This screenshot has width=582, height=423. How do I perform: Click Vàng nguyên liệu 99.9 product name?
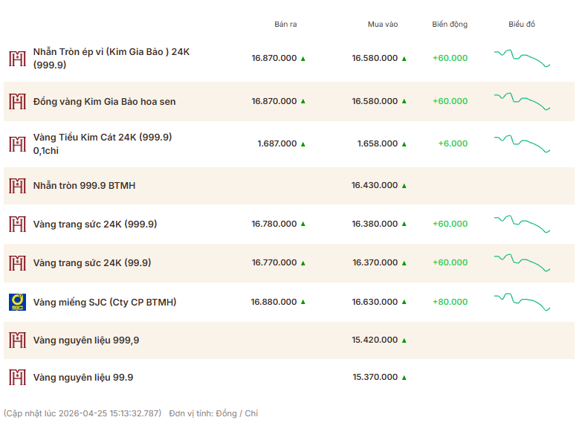83,378
